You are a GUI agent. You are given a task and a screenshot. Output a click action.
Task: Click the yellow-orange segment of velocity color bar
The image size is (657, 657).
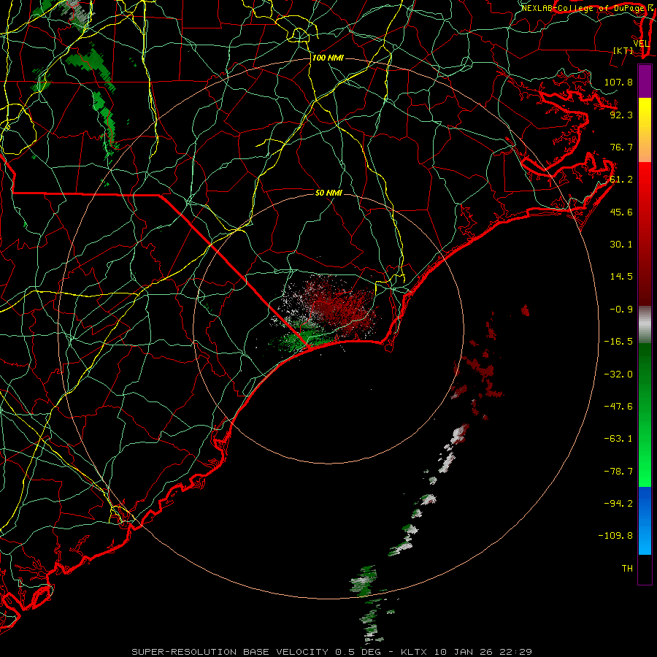[645, 130]
